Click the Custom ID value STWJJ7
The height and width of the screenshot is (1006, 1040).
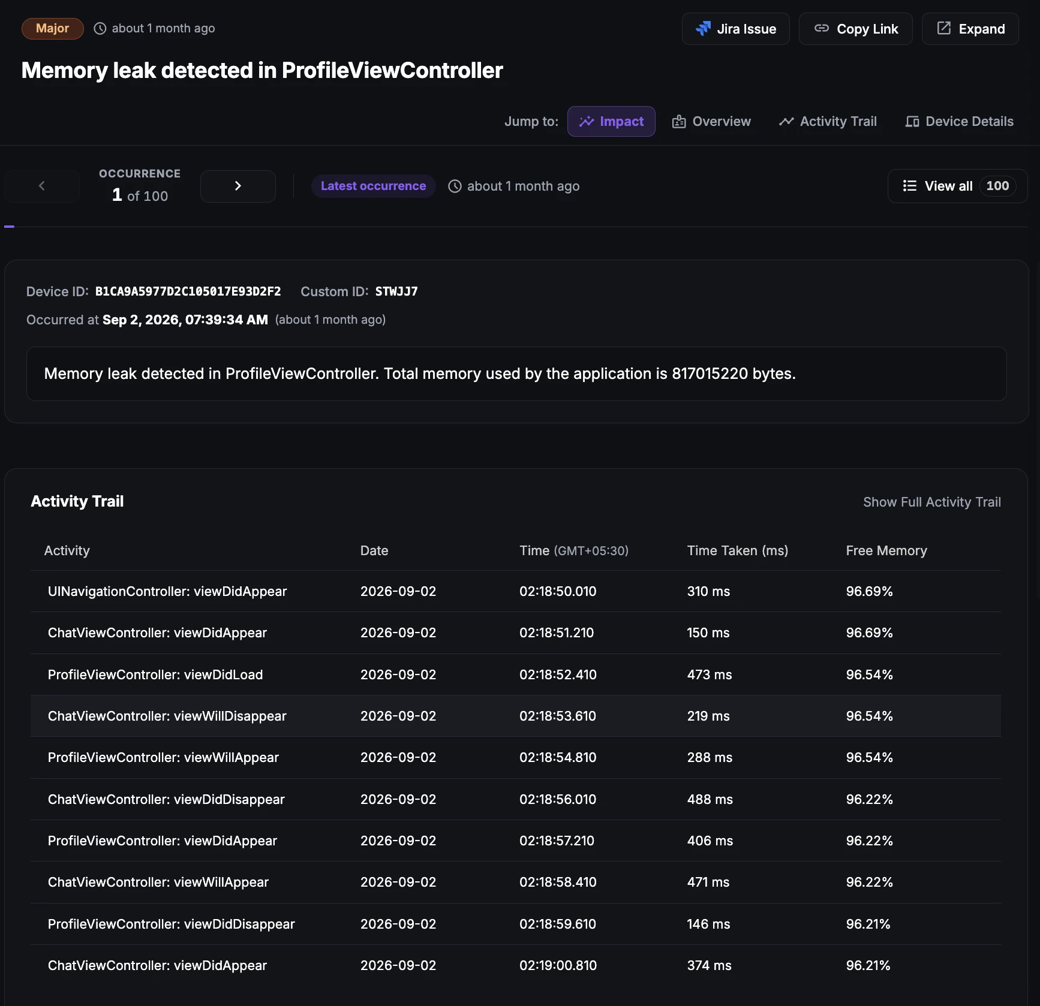tap(396, 291)
